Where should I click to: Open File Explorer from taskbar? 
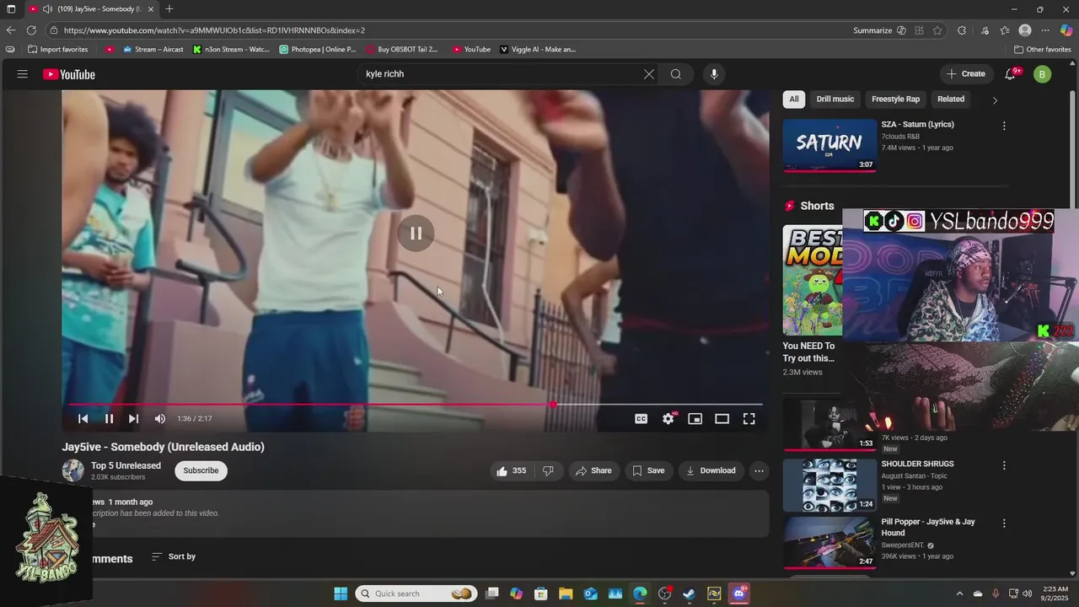566,594
